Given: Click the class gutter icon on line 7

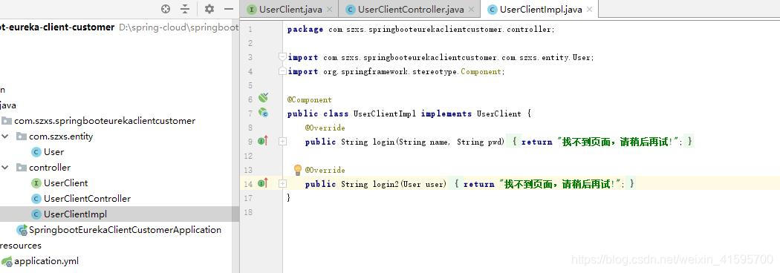Looking at the screenshot, I should point(263,114).
